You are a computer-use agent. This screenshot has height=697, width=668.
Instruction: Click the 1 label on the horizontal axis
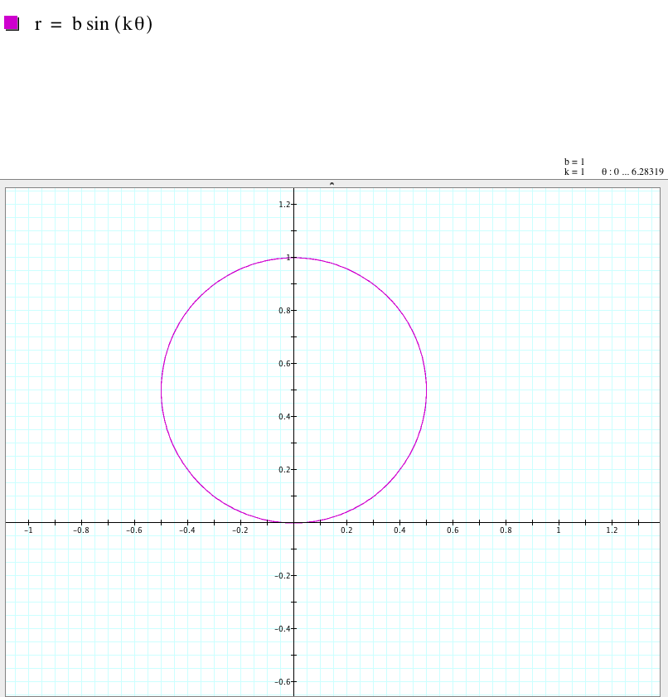click(x=559, y=530)
